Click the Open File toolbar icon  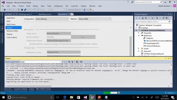tap(19, 10)
